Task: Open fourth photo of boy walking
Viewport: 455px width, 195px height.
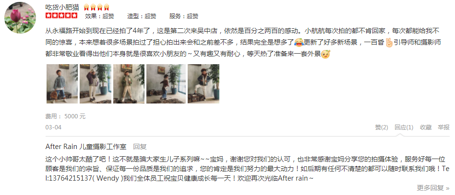Action: click(166, 84)
